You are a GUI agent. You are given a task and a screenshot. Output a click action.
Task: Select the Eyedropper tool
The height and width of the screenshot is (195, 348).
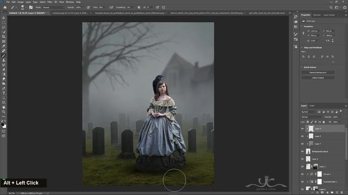click(4, 46)
